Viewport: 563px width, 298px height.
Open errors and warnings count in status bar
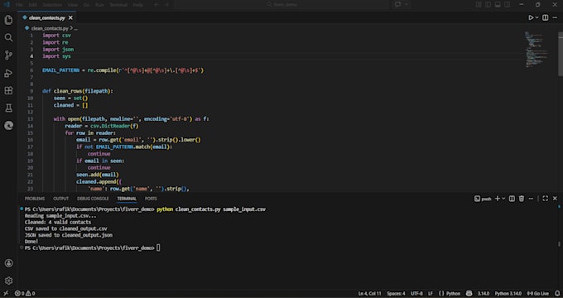[x=25, y=293]
